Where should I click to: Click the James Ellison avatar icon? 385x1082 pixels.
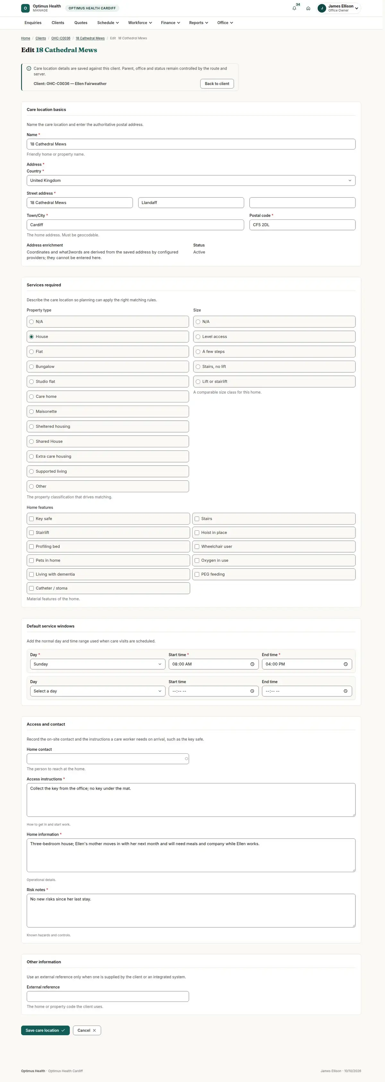[322, 8]
